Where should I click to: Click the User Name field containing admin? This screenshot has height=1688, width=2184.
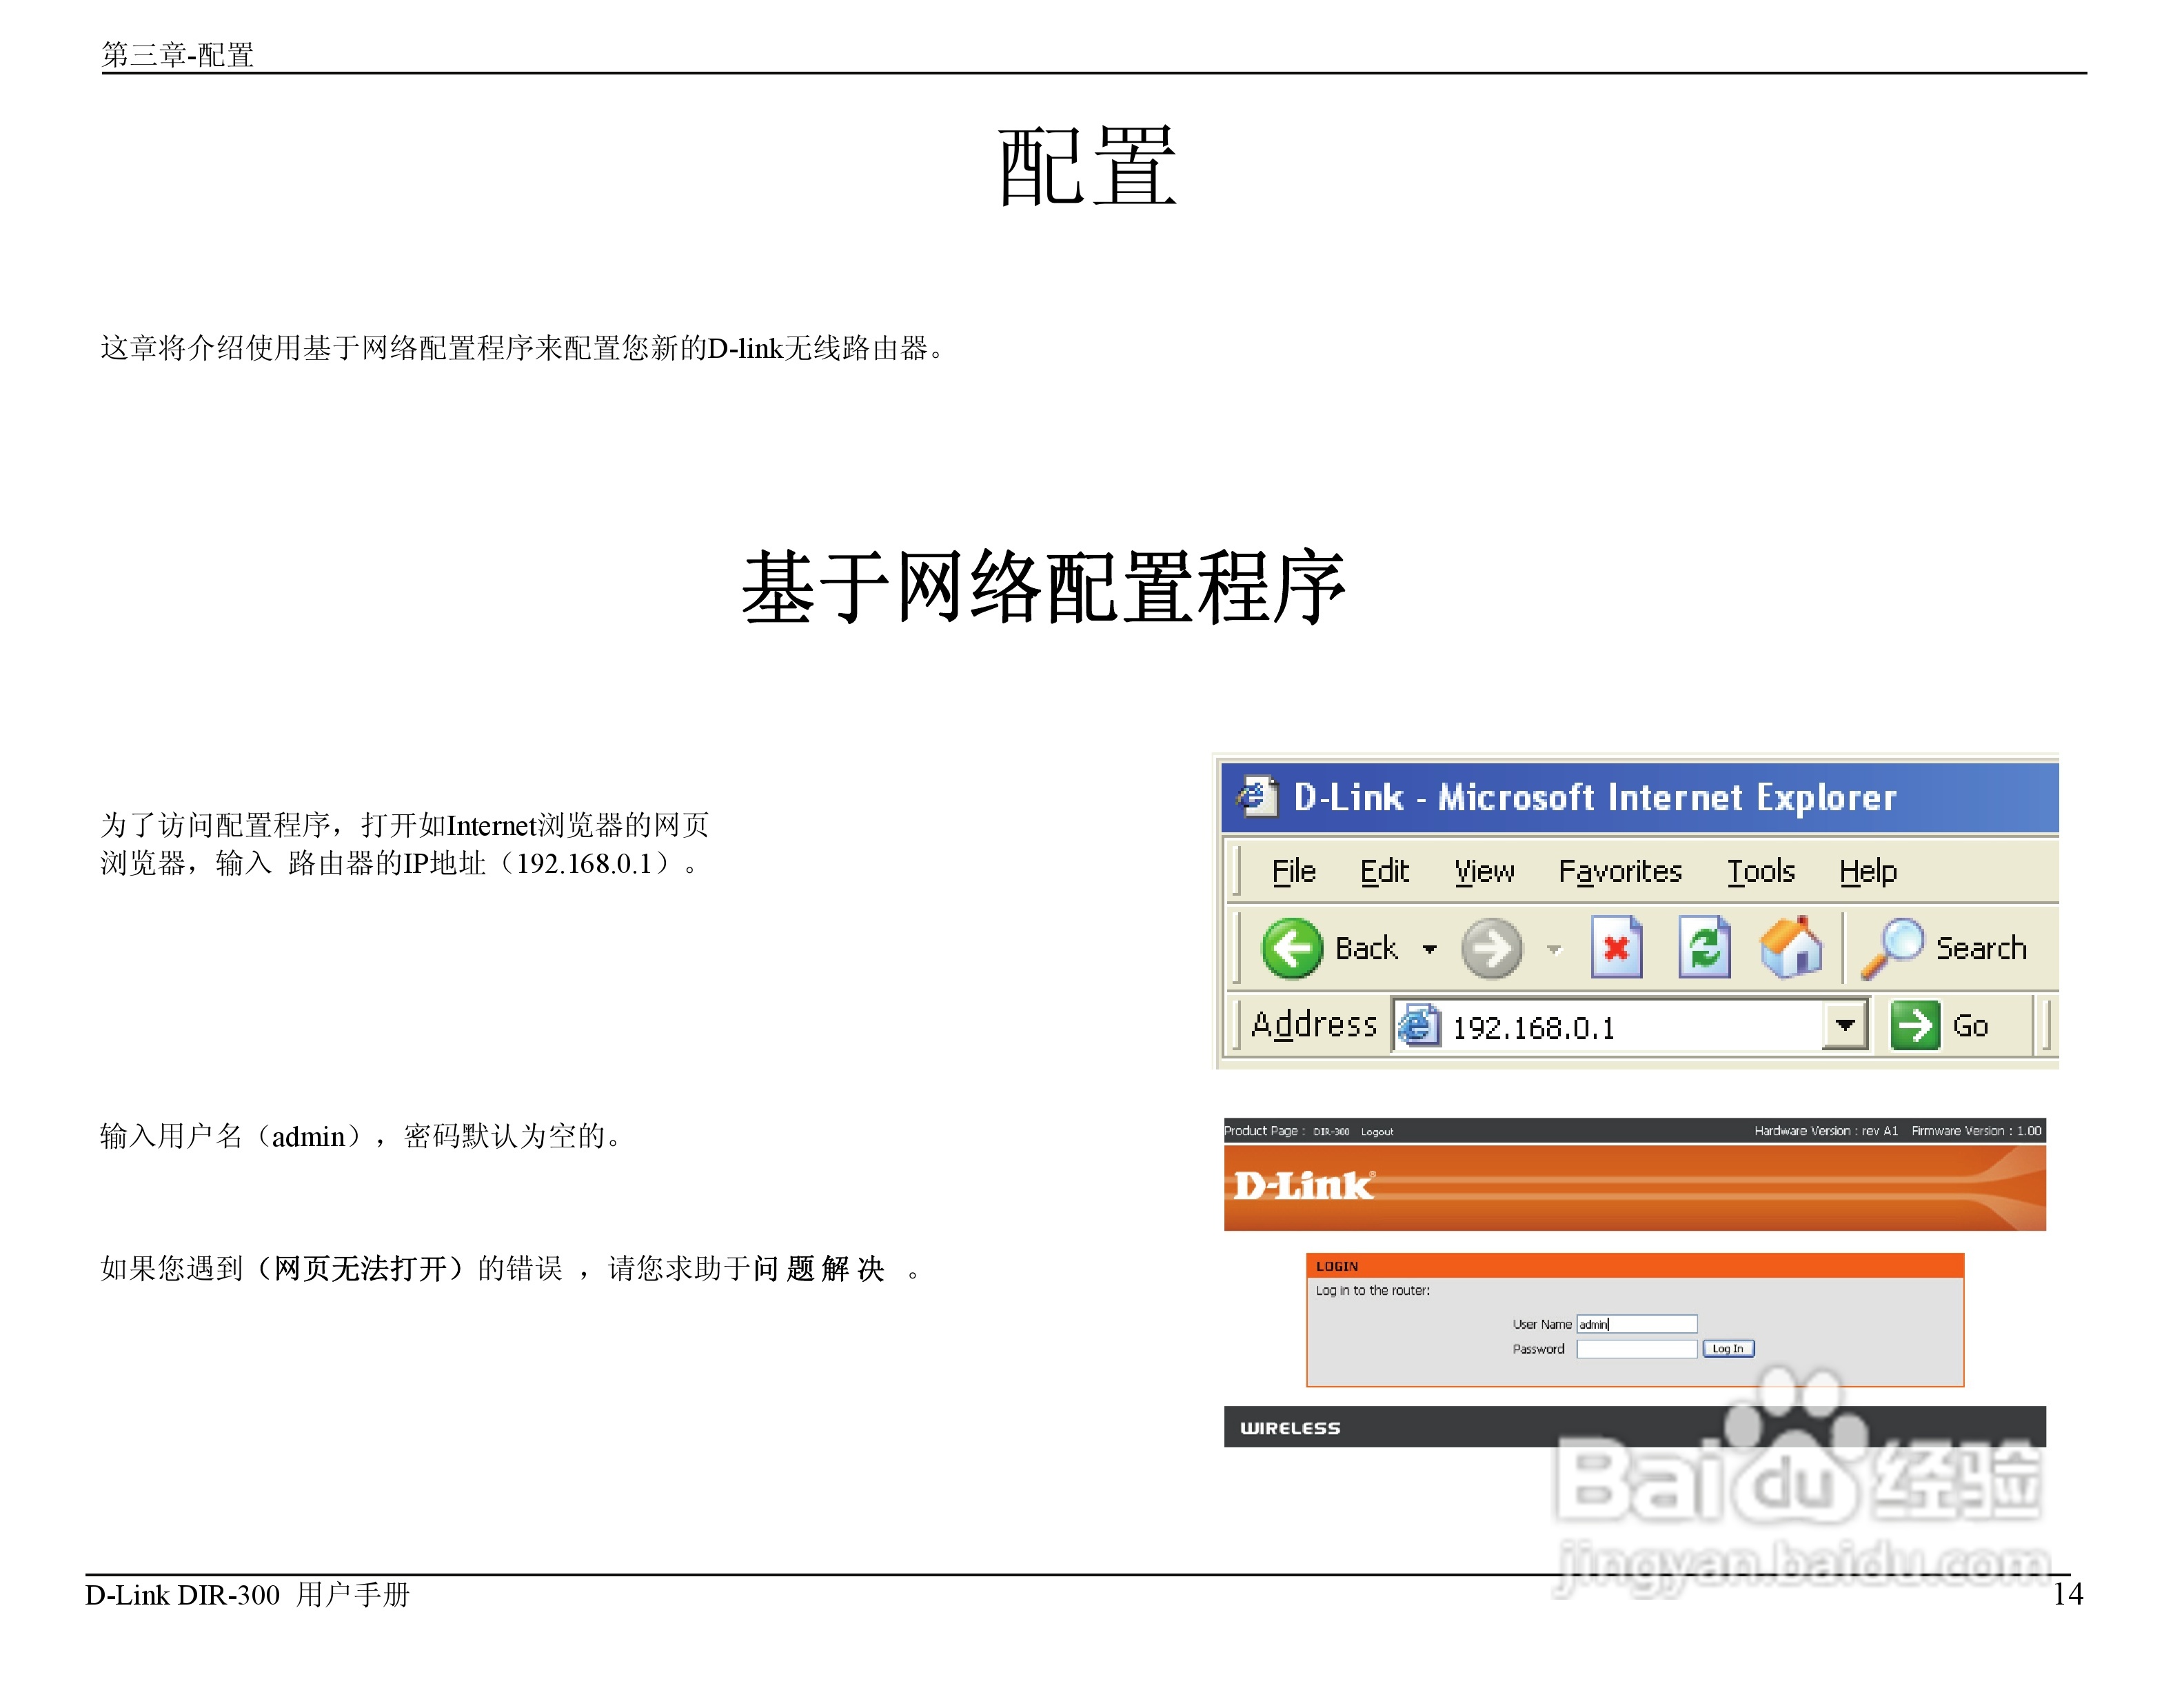(1636, 1324)
